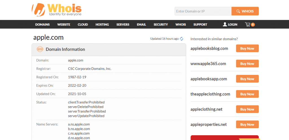The width and height of the screenshot is (289, 140).
Task: Click the www Domain Information icon
Action: point(40,49)
